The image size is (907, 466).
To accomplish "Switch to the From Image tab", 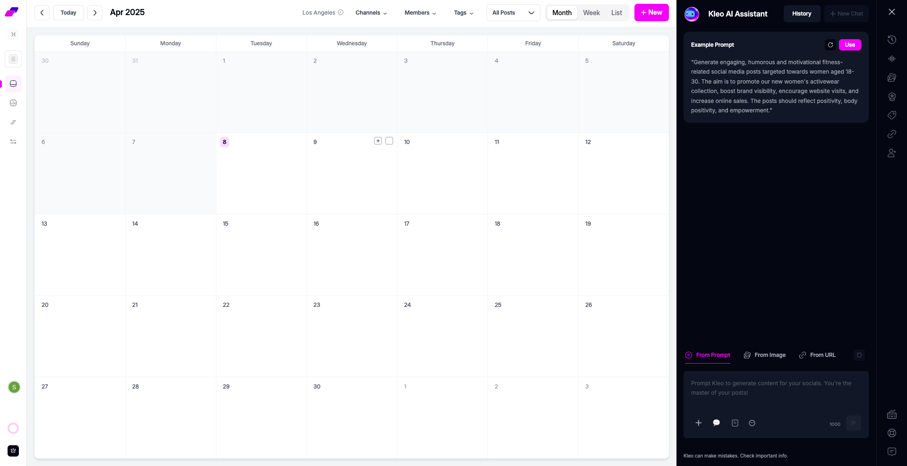I will point(764,355).
